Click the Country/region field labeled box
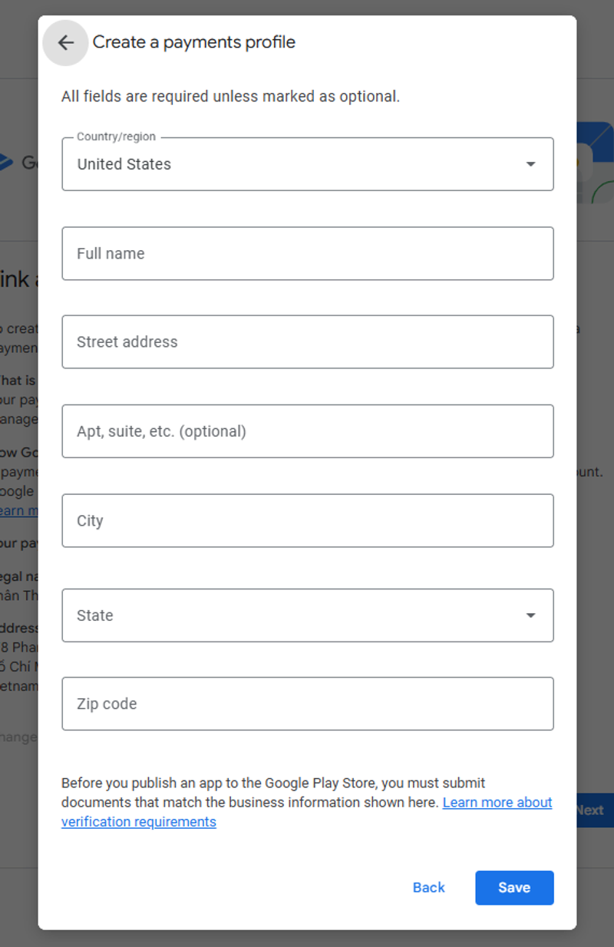 [115, 136]
